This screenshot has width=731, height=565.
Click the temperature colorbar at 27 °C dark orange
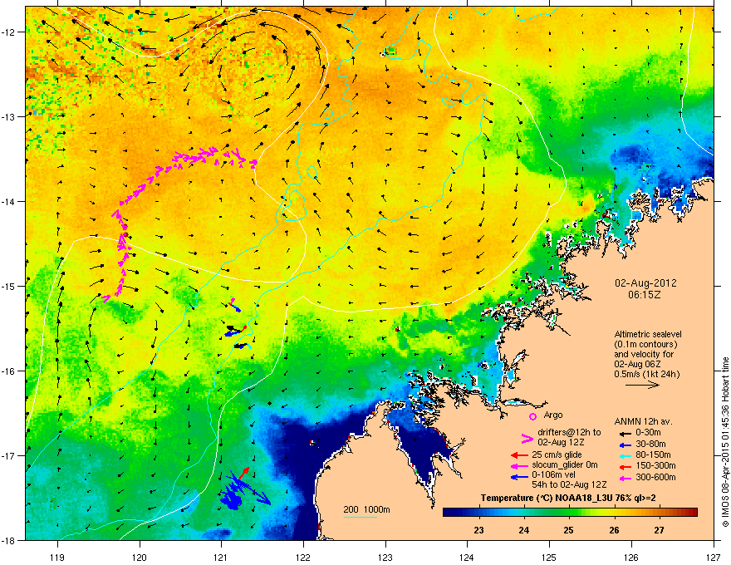click(660, 513)
